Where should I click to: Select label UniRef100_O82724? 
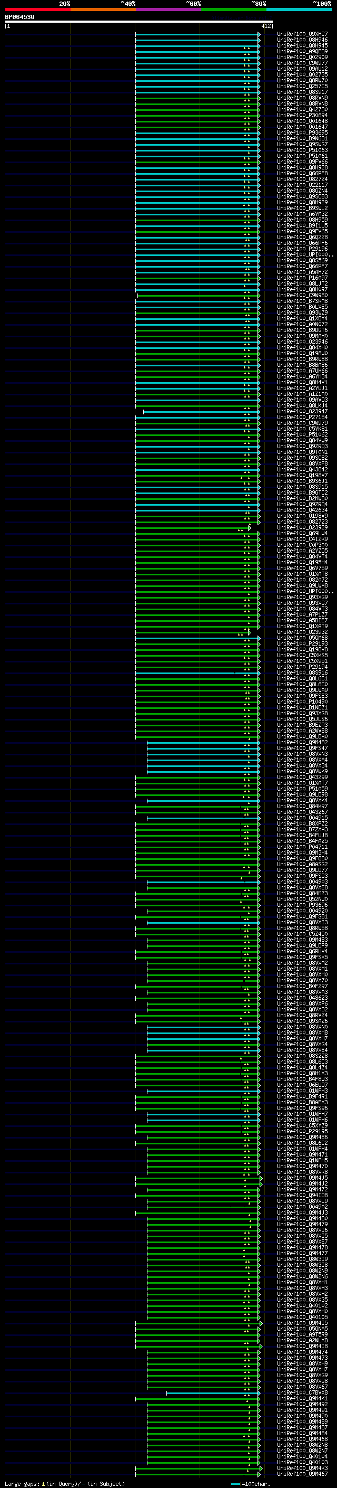(302, 179)
